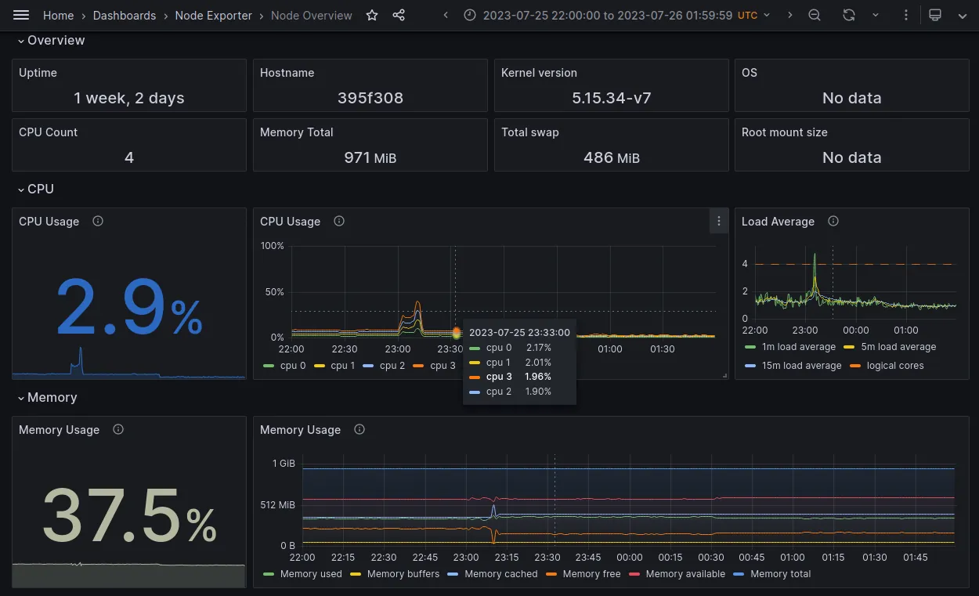Click the info icon on the Load Average panel
The width and height of the screenshot is (979, 596).
pyautogui.click(x=833, y=222)
